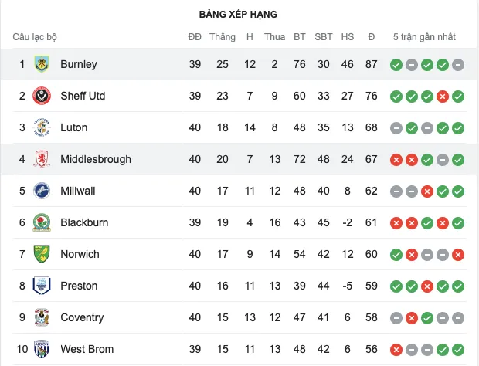Click Norwich's most recent loss icon
The height and width of the screenshot is (366, 479).
tap(458, 254)
